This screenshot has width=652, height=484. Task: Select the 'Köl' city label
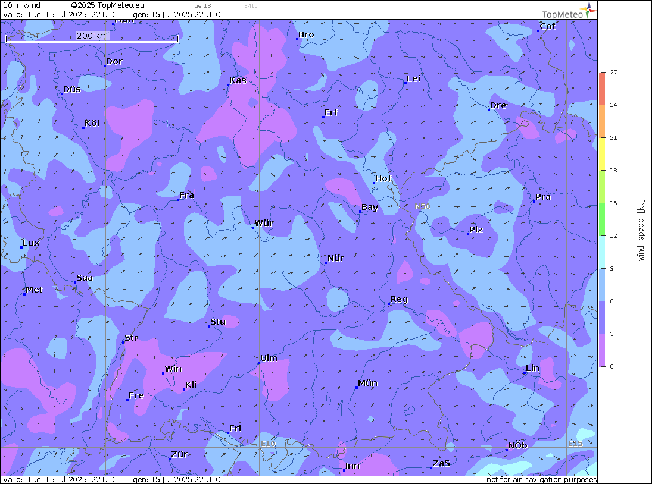pyautogui.click(x=92, y=123)
